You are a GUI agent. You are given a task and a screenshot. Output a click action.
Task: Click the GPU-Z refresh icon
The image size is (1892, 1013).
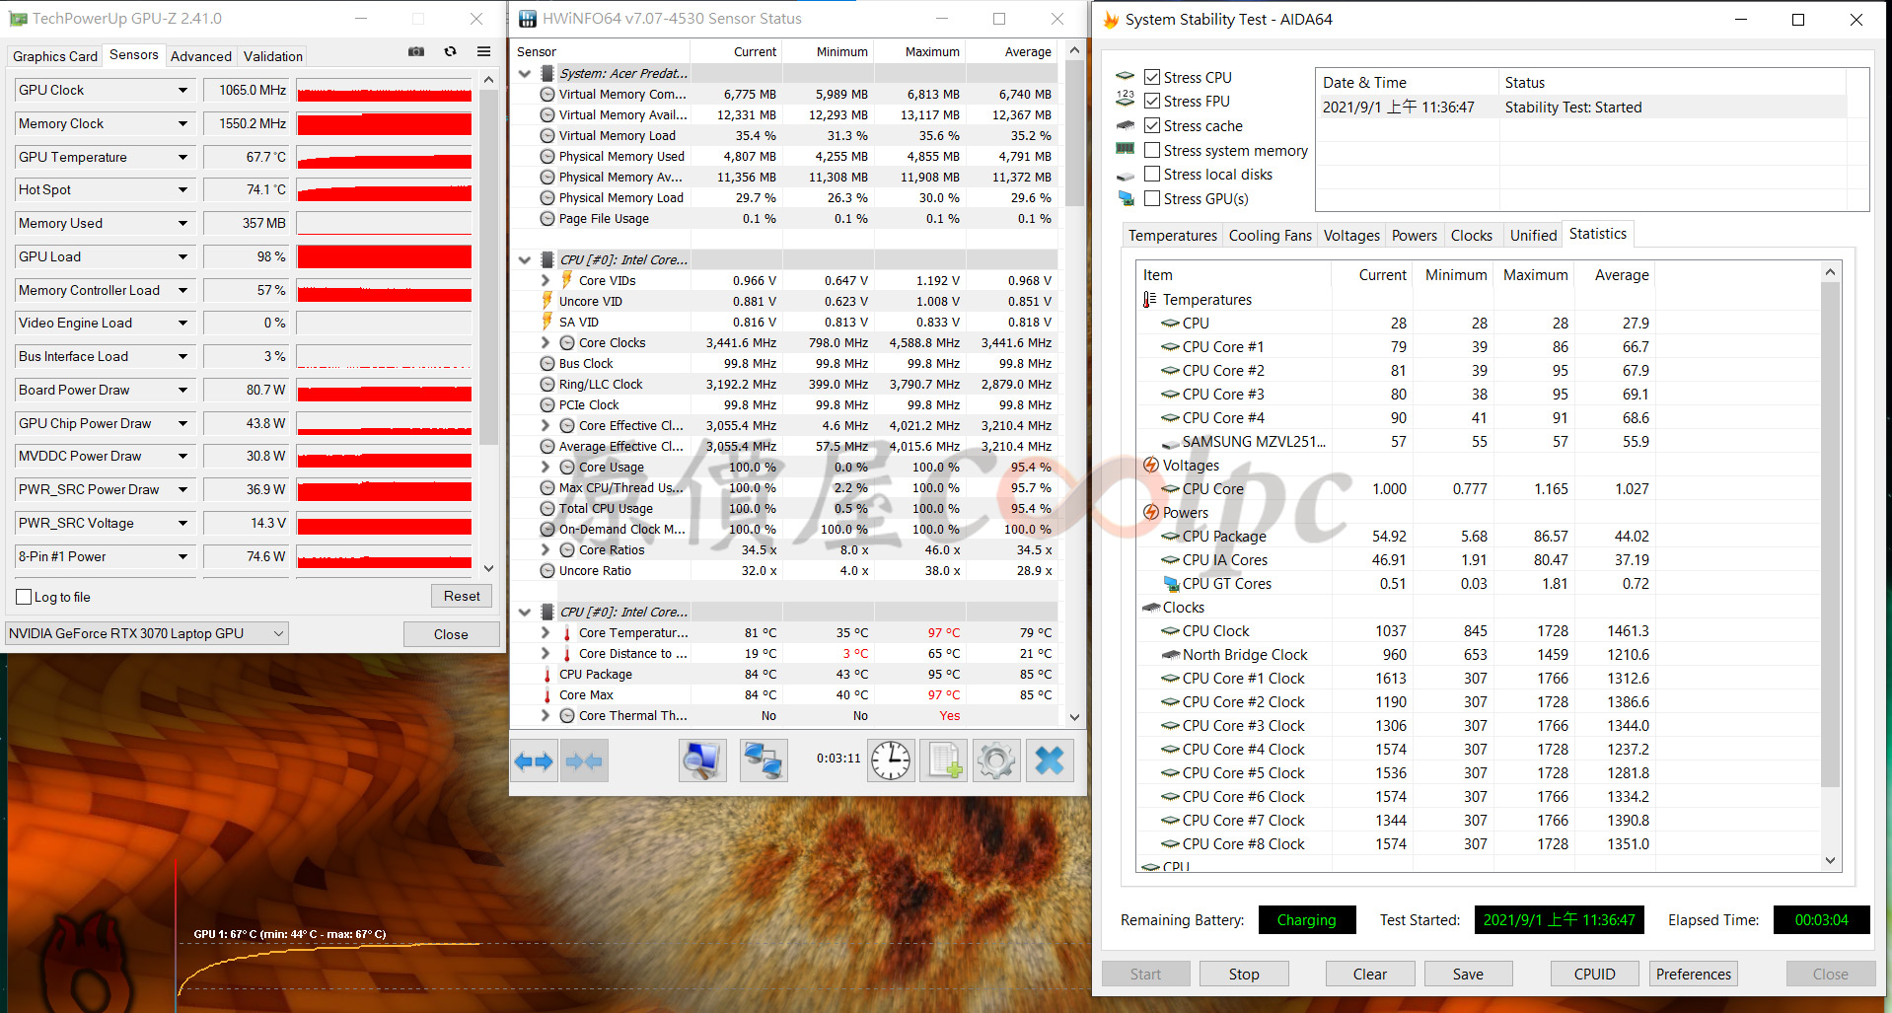[450, 51]
